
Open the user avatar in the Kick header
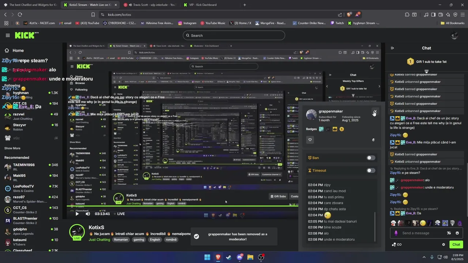[454, 35]
